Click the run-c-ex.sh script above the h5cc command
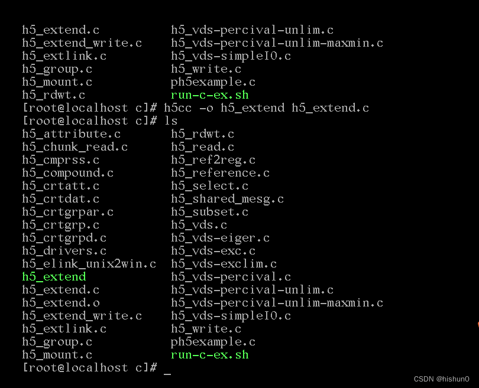Image resolution: width=479 pixels, height=388 pixels. point(209,95)
